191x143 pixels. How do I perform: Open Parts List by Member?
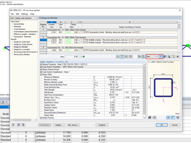click(22, 55)
